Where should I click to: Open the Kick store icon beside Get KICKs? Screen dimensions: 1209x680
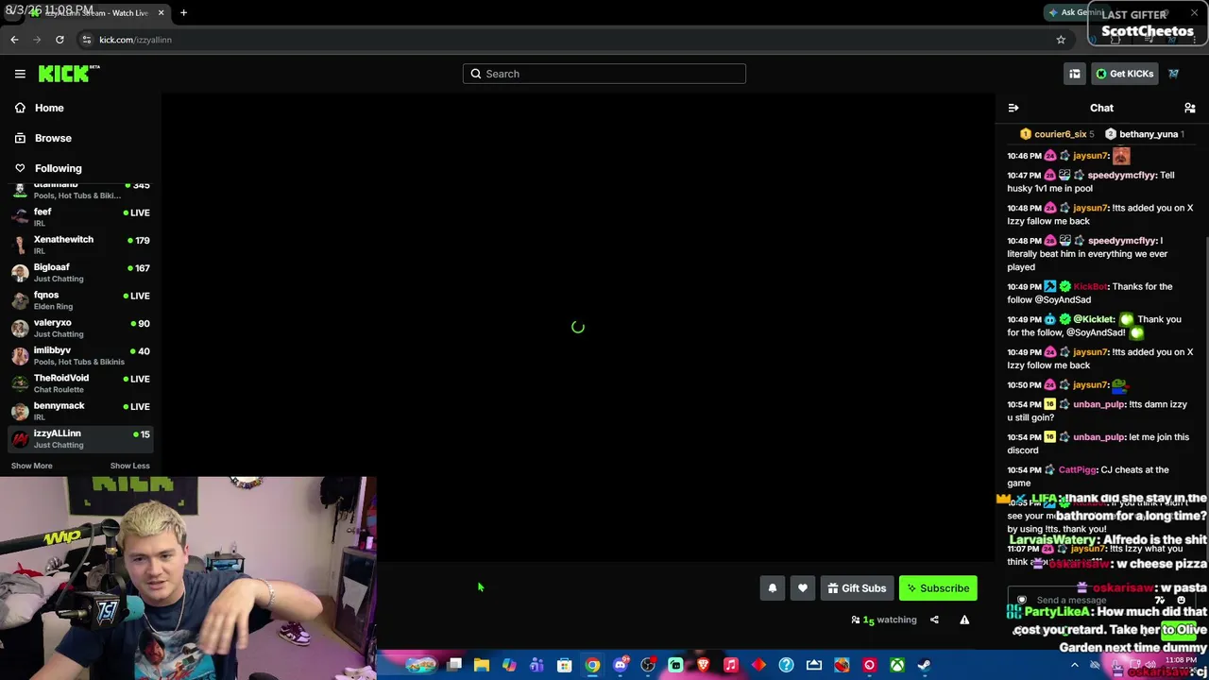1075,74
